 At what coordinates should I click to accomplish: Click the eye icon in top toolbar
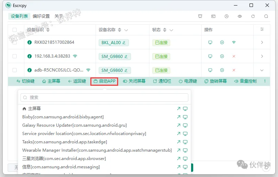(x=240, y=16)
